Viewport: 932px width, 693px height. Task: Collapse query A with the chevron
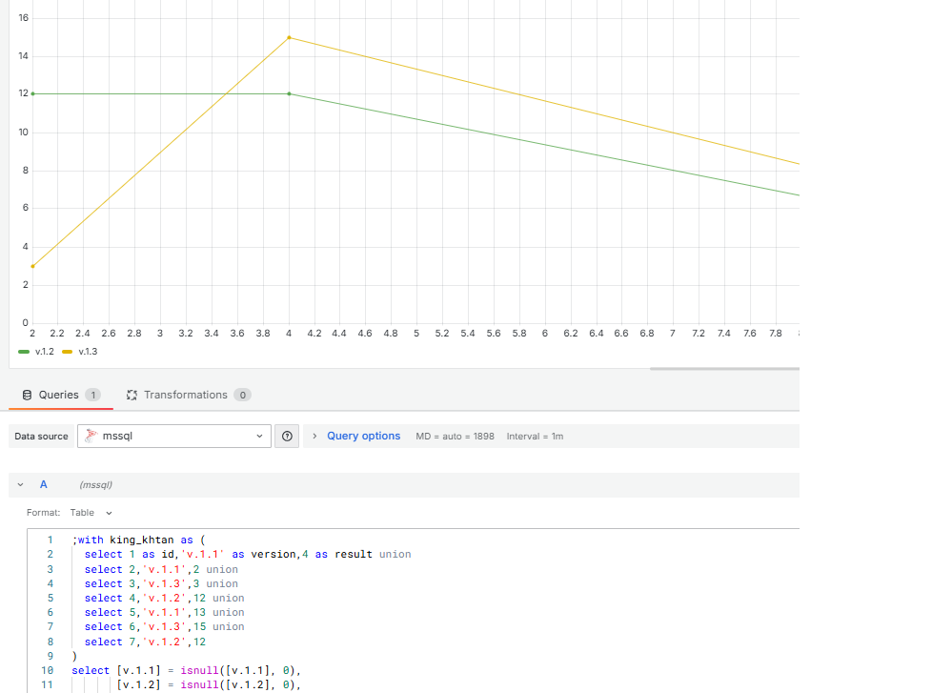[x=21, y=485]
